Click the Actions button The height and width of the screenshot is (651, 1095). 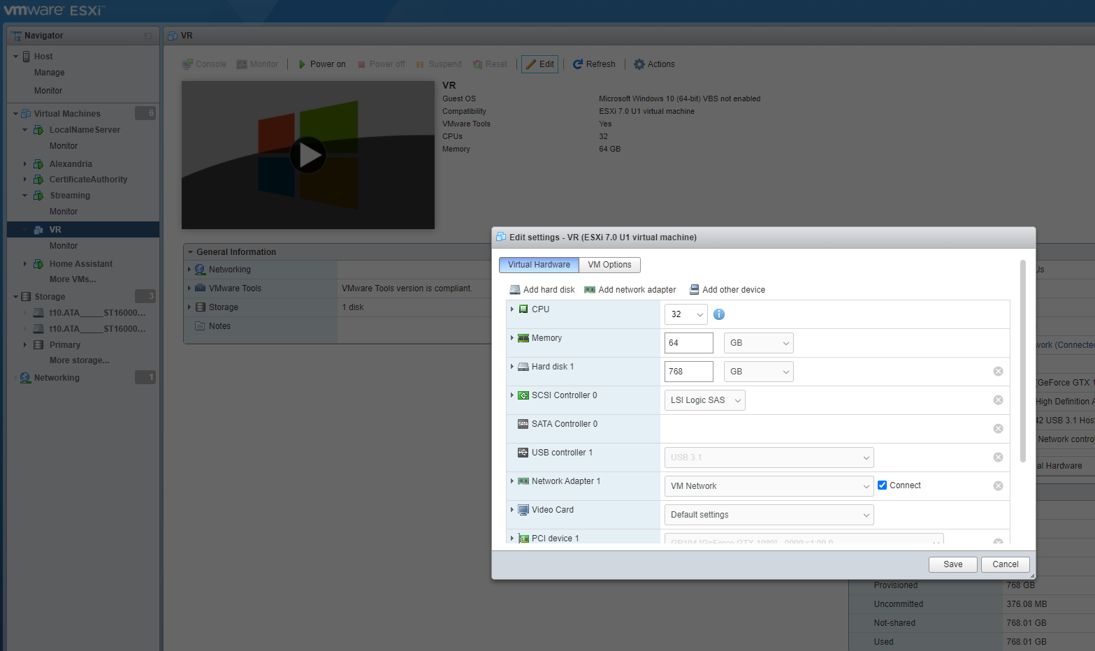(654, 64)
